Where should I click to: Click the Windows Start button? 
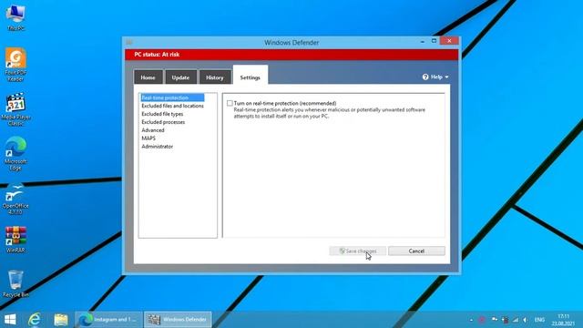pos(10,320)
